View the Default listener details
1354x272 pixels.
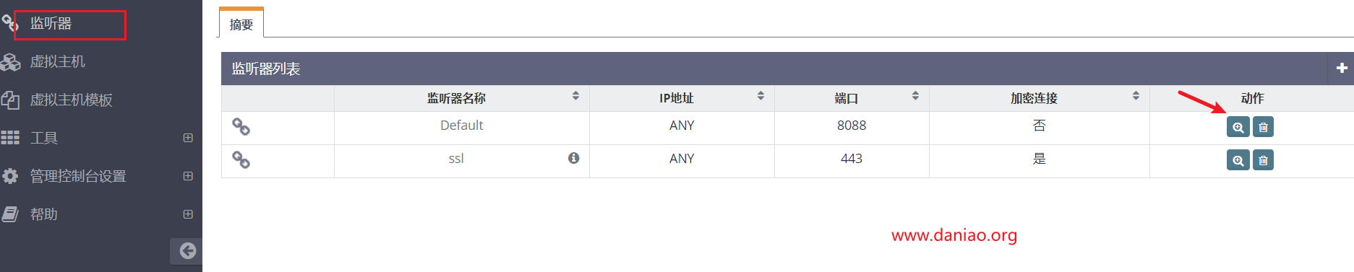click(1238, 127)
